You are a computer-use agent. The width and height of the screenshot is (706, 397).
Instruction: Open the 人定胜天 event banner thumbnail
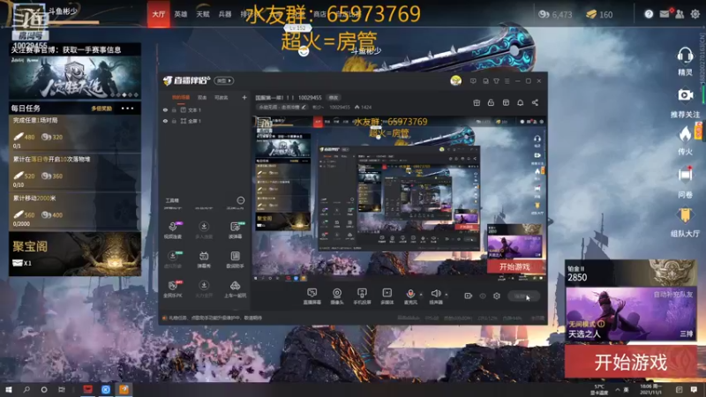pos(75,77)
